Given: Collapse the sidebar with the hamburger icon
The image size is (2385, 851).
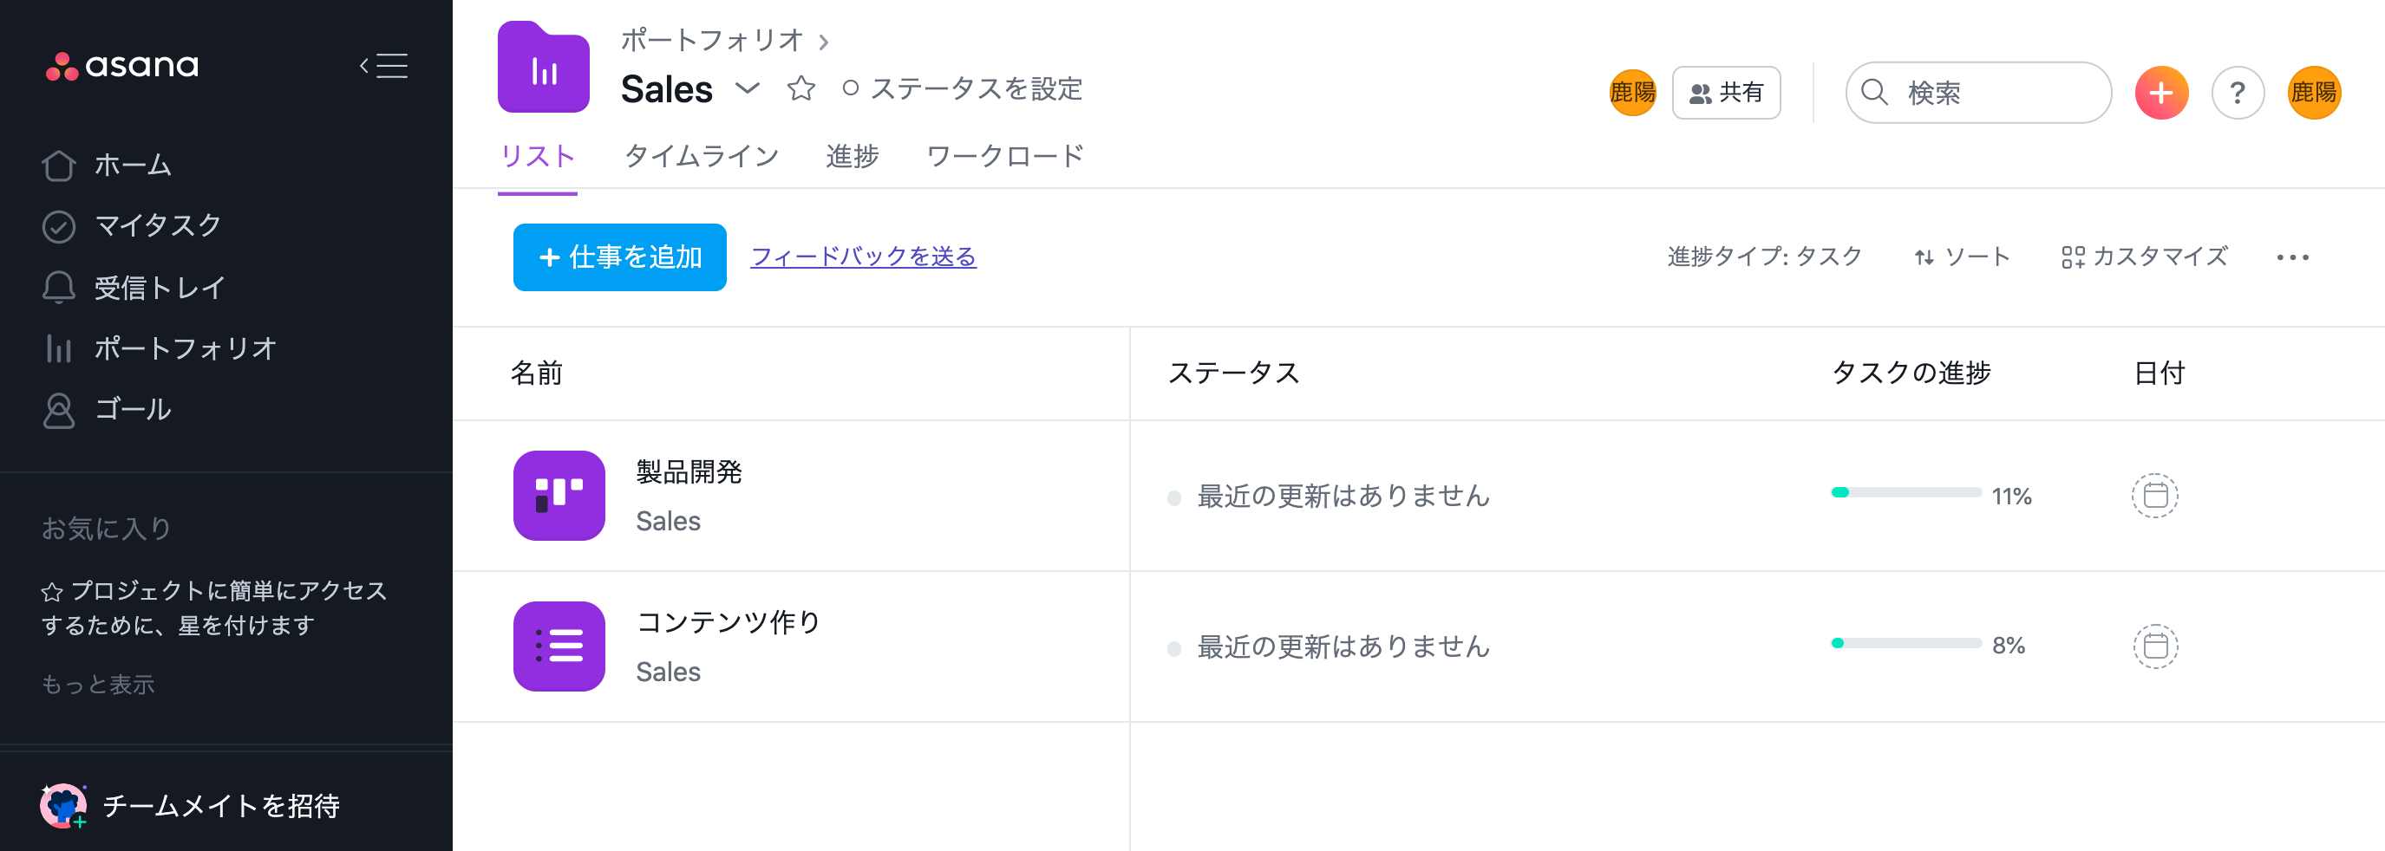Looking at the screenshot, I should click(384, 66).
